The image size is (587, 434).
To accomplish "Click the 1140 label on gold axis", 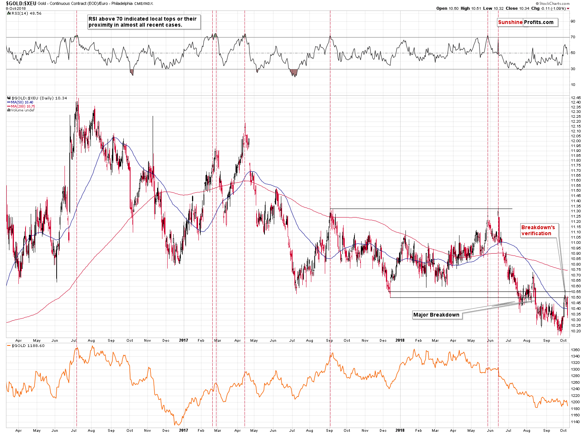I will pyautogui.click(x=575, y=422).
